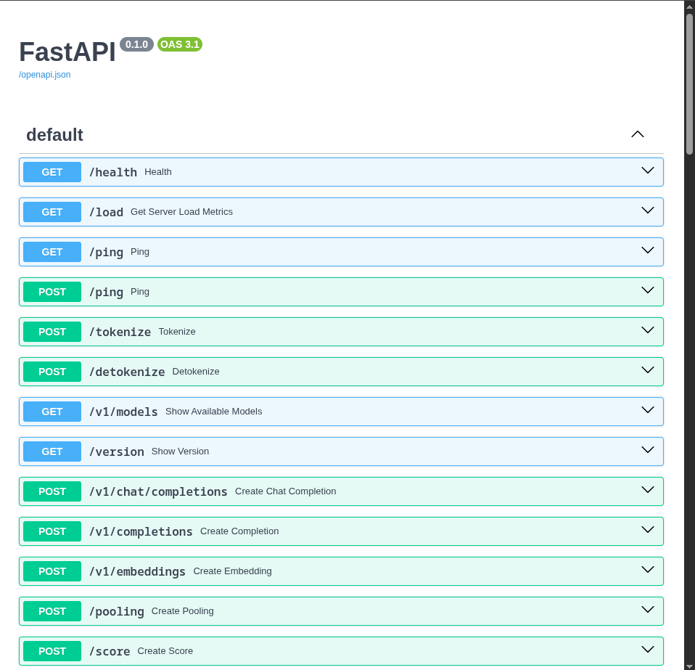The width and height of the screenshot is (695, 670).
Task: Click the POST badge for /v1/completions
Action: (52, 531)
